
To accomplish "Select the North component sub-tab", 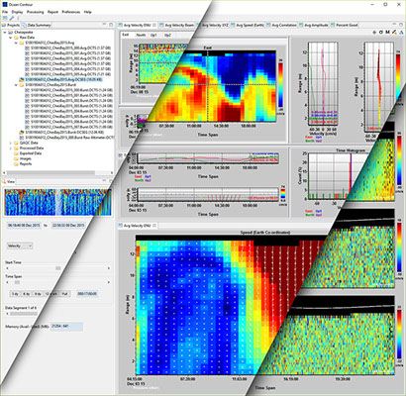I will coord(141,35).
